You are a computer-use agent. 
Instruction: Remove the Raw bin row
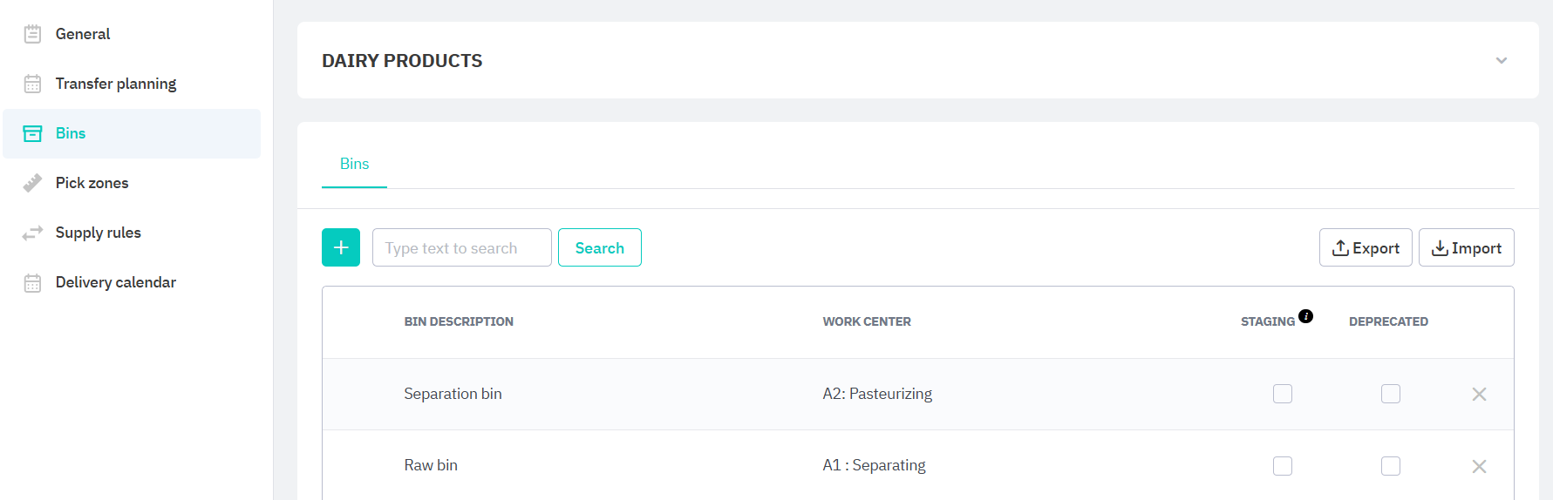(x=1479, y=466)
